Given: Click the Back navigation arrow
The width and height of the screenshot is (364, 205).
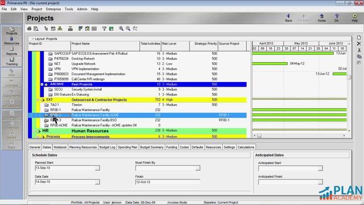Looking at the screenshot, I should (x=288, y=18).
